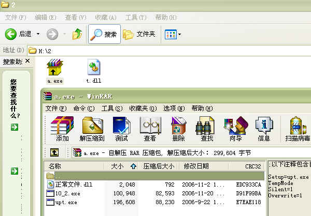The height and width of the screenshot is (216, 311).
Task: Sort by Name (名称) column header
Action: click(74, 166)
